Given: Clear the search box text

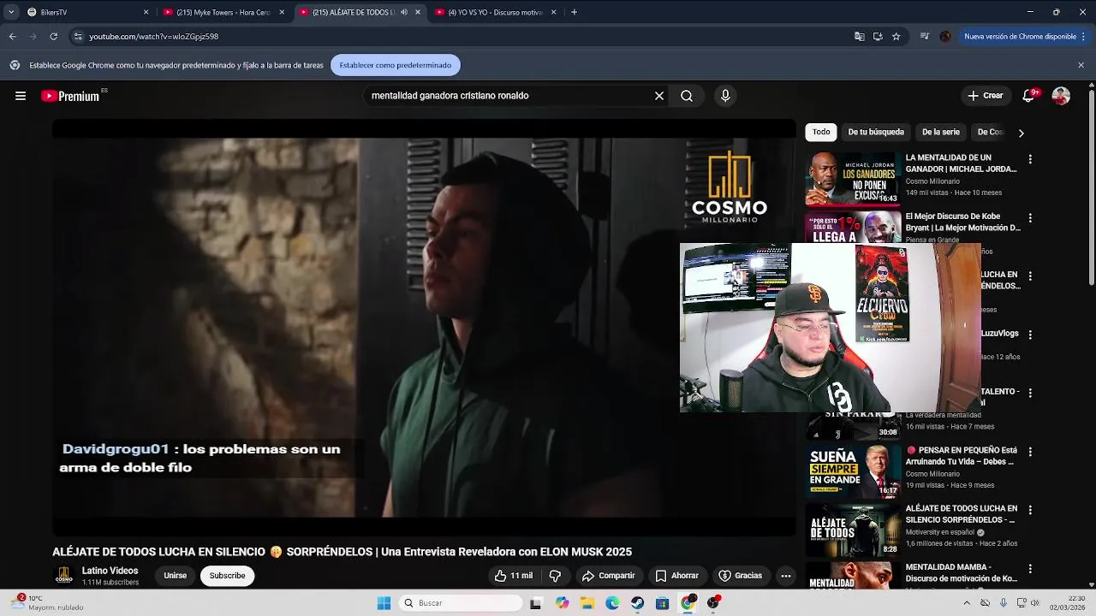Looking at the screenshot, I should pyautogui.click(x=659, y=96).
